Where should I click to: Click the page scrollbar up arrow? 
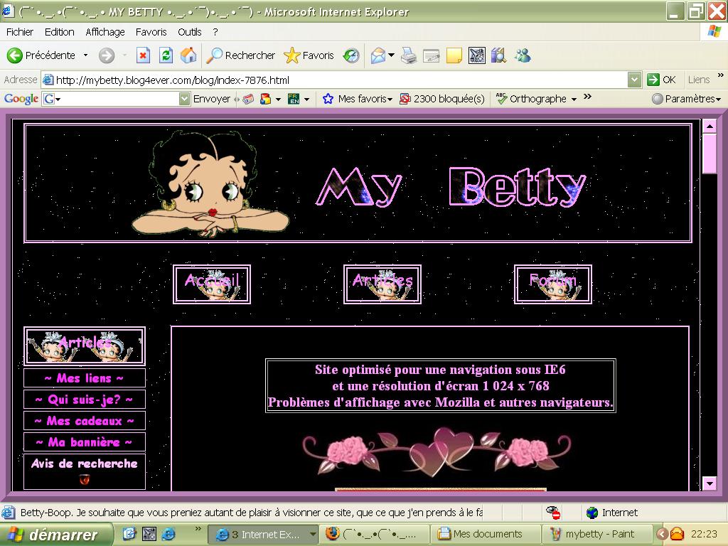[709, 126]
